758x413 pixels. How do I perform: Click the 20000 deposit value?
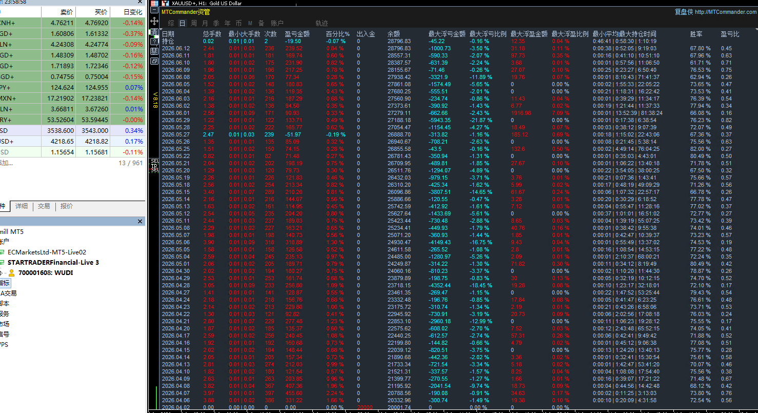[365, 407]
